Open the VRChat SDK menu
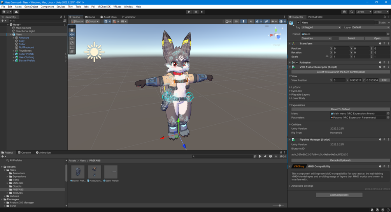The width and height of the screenshot is (391, 212). pyautogui.click(x=104, y=7)
